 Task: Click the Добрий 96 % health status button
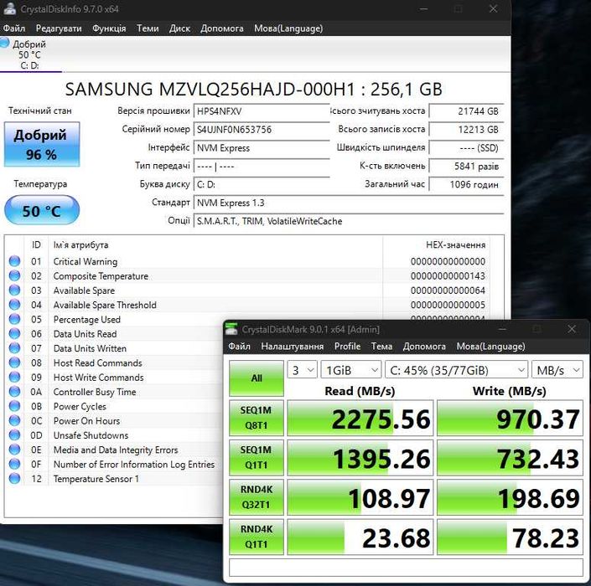pyautogui.click(x=42, y=144)
